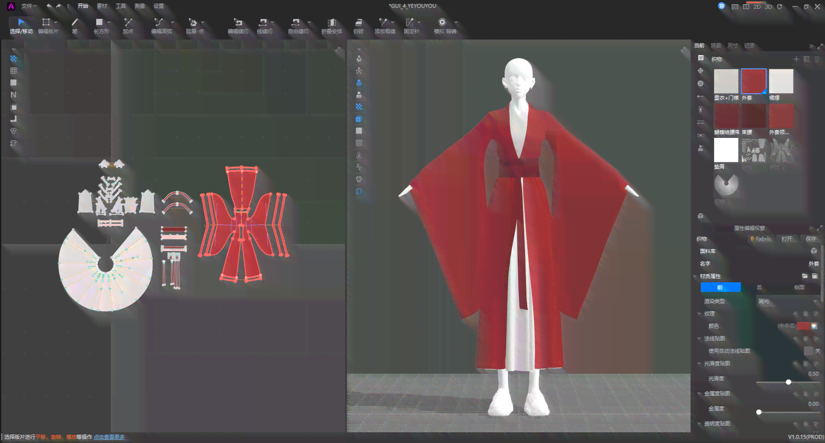The height and width of the screenshot is (443, 825).
Task: Open the 渲染类型 消光 dropdown
Action: coord(788,301)
